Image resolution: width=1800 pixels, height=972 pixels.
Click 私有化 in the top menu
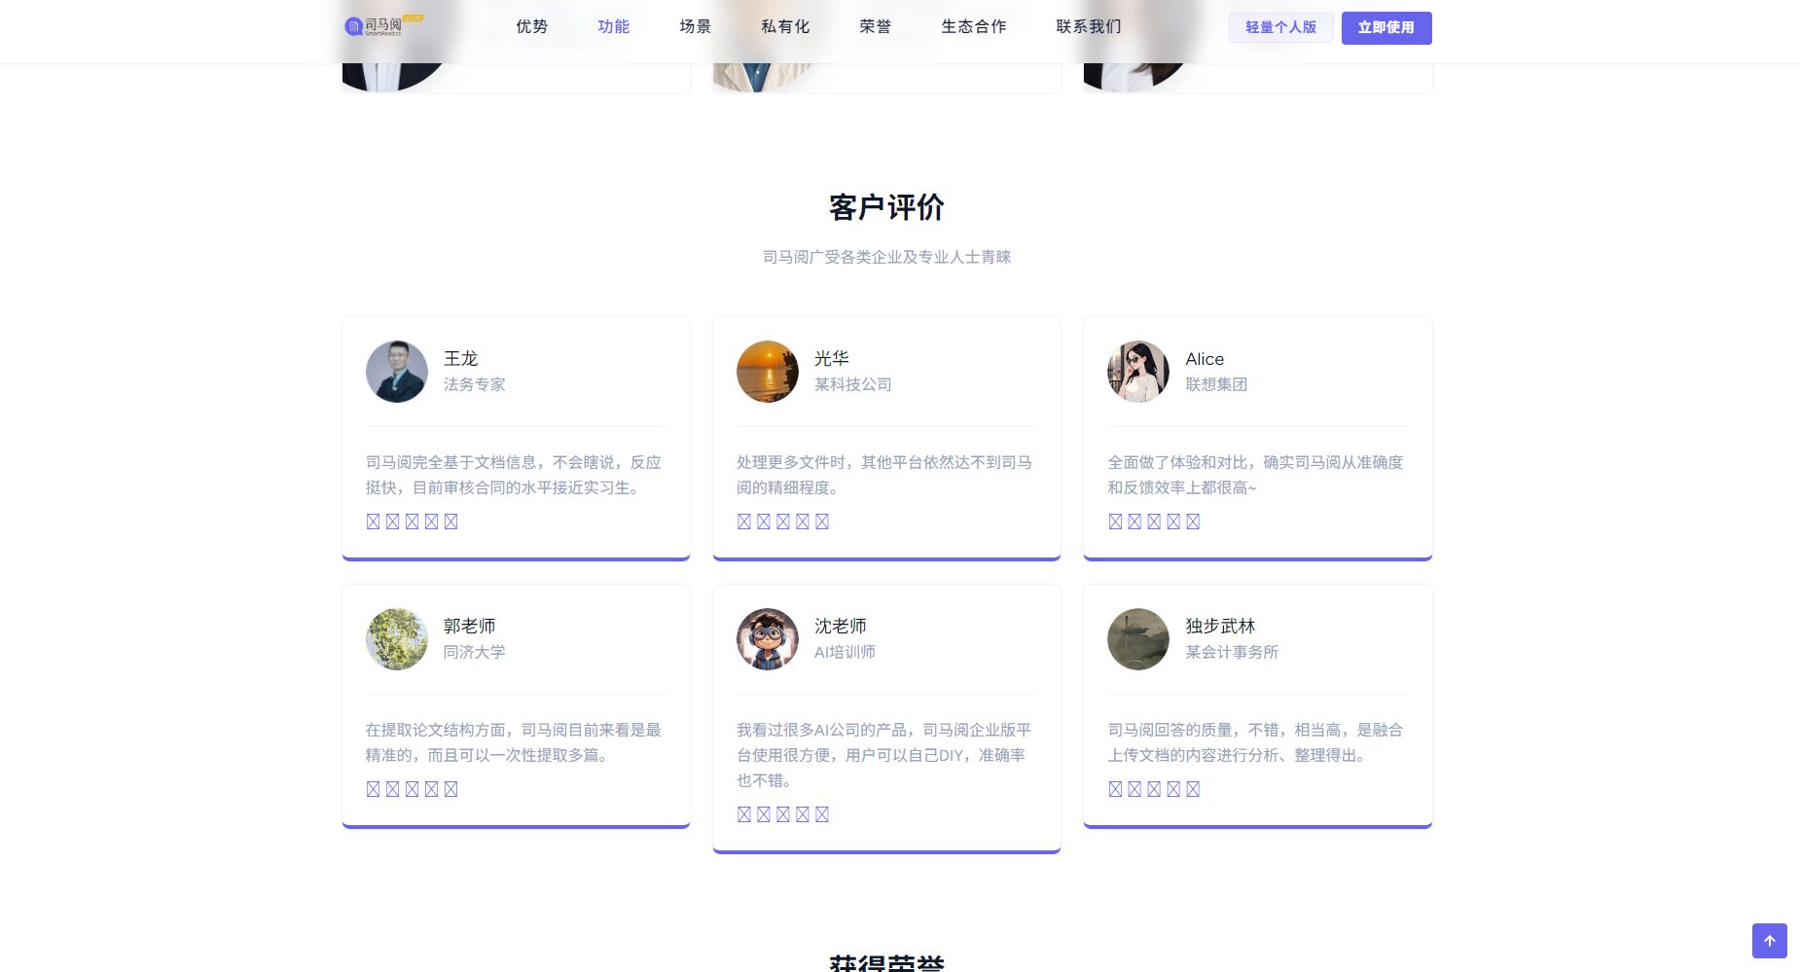[x=784, y=26]
